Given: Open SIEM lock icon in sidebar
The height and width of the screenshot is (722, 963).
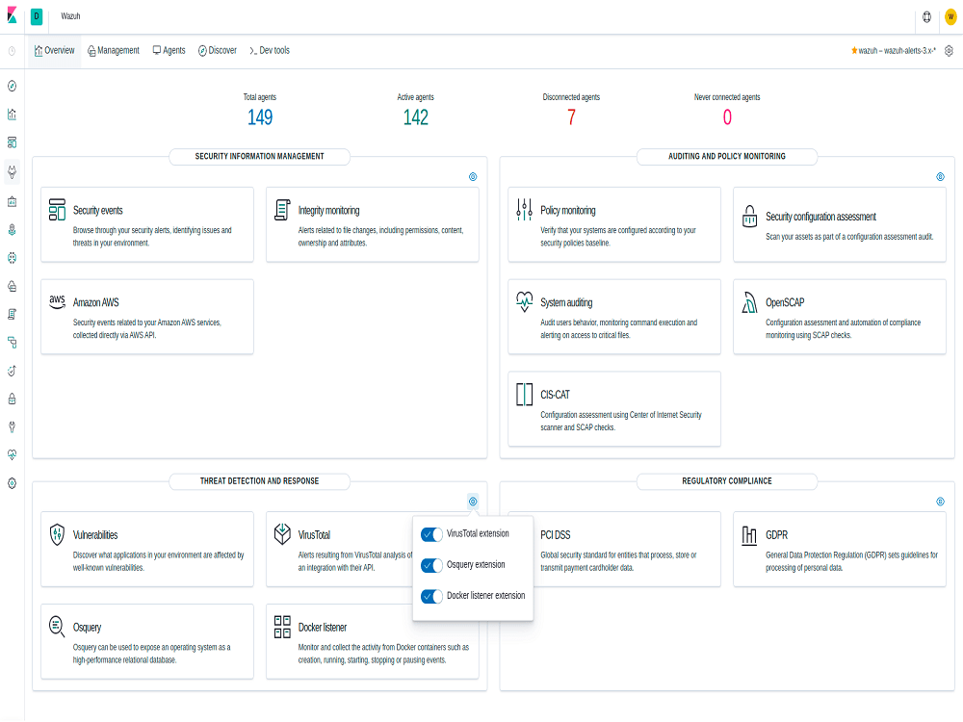Looking at the screenshot, I should [x=12, y=400].
